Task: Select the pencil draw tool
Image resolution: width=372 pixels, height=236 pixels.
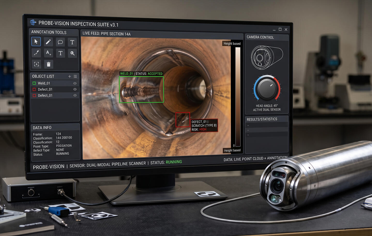Action: [x=48, y=42]
